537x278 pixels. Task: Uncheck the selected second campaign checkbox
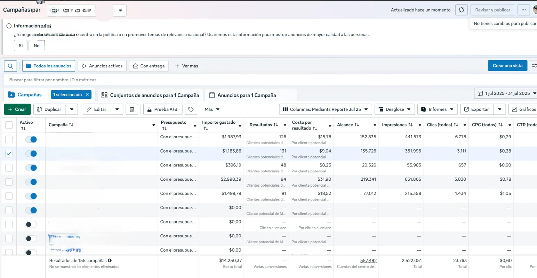9,154
